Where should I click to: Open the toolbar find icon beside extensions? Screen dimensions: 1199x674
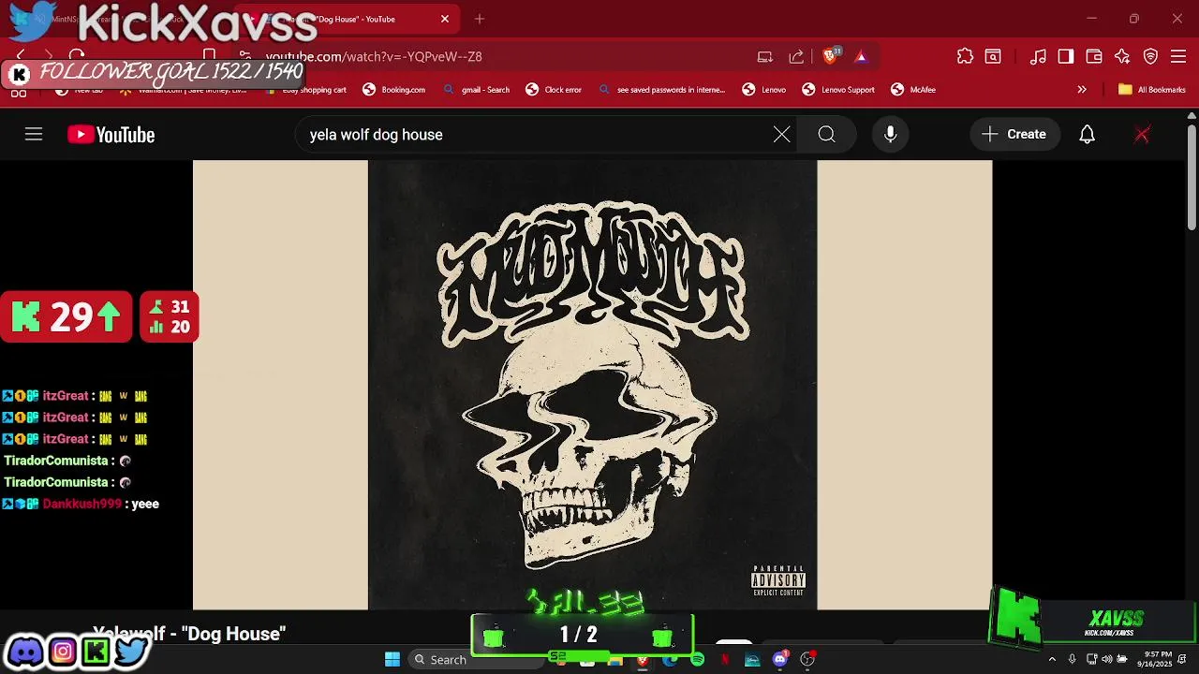coord(993,56)
